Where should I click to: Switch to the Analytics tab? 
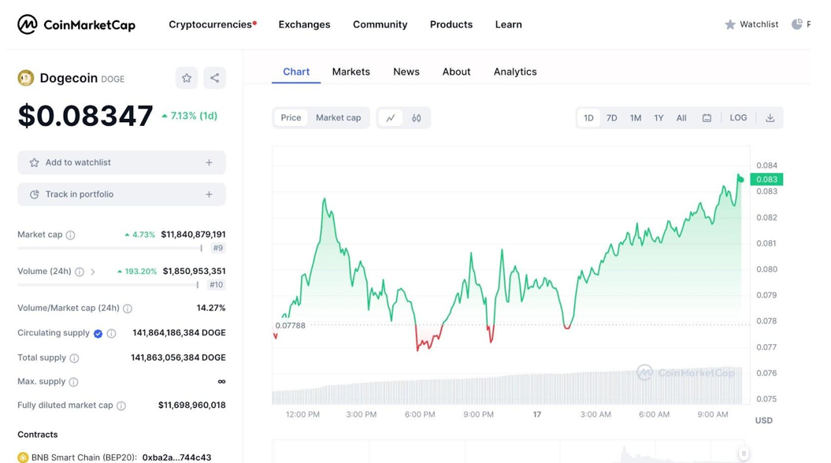(515, 72)
